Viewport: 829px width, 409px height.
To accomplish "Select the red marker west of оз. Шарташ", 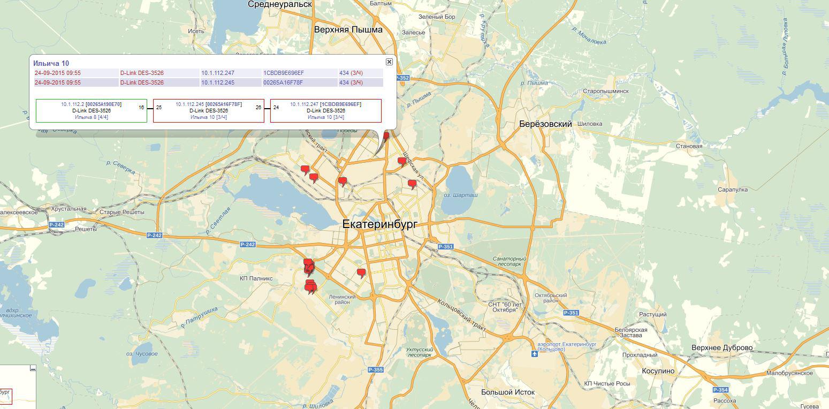I will pyautogui.click(x=412, y=184).
